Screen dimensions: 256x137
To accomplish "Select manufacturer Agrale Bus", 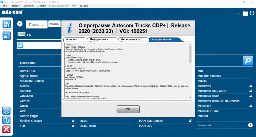I will click(x=27, y=71).
